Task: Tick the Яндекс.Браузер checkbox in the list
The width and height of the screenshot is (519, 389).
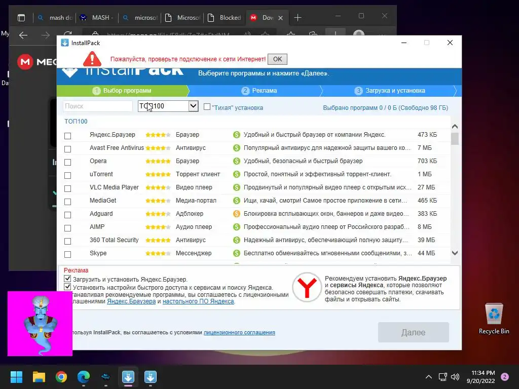Action: pos(67,136)
